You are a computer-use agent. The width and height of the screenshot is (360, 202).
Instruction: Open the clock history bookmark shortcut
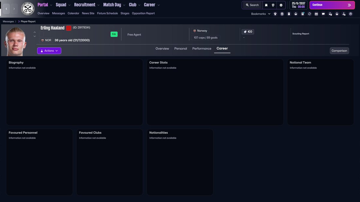click(x=310, y=14)
